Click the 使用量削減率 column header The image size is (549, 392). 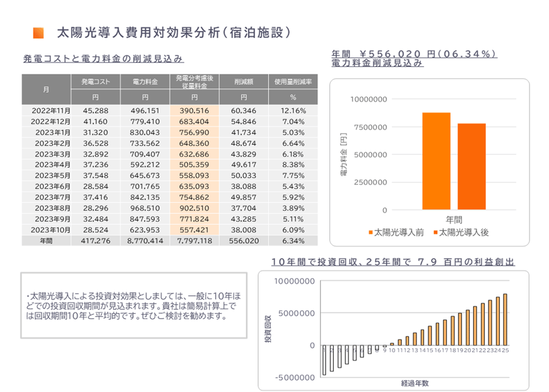293,82
